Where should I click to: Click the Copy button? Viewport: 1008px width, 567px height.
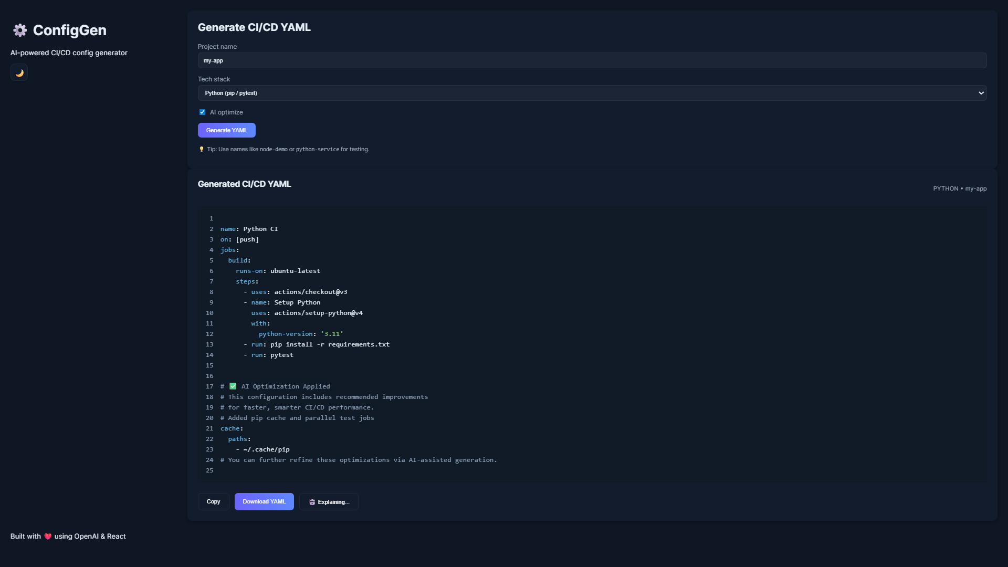[x=213, y=502]
